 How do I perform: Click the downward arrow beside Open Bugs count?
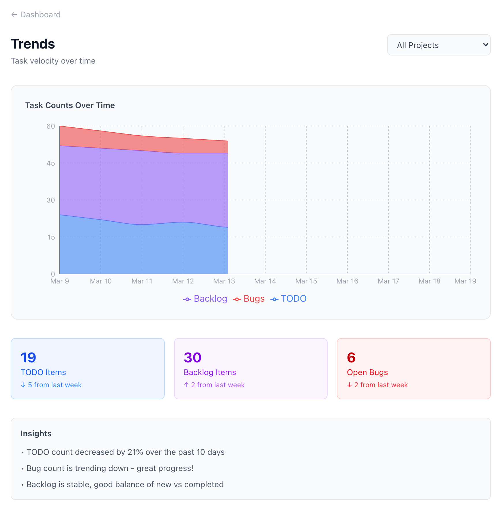[x=349, y=385]
